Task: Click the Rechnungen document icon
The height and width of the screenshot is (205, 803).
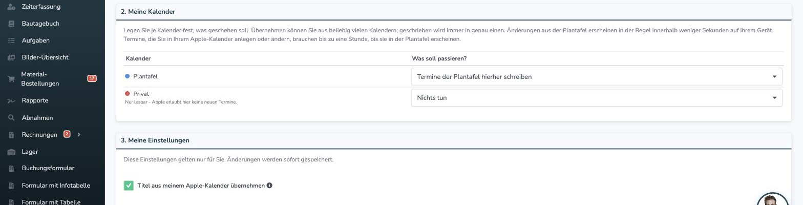Action: tap(11, 135)
